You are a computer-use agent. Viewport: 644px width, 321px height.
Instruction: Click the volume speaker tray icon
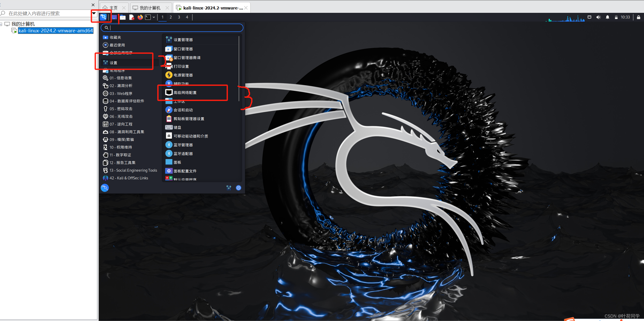click(x=599, y=17)
